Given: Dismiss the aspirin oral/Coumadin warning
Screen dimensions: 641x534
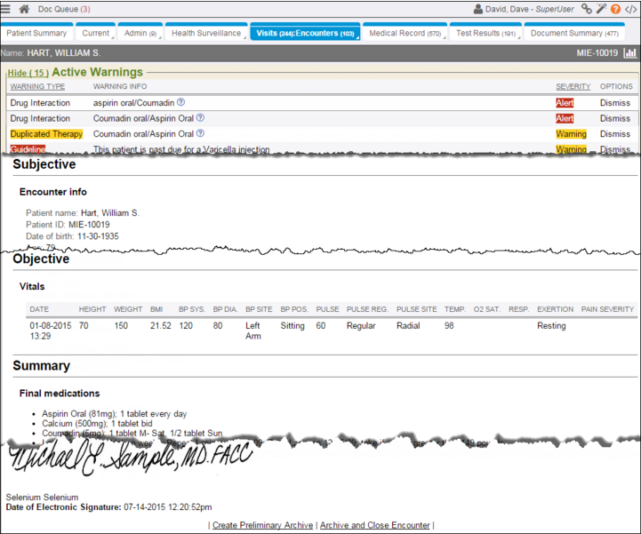Looking at the screenshot, I should pos(615,102).
